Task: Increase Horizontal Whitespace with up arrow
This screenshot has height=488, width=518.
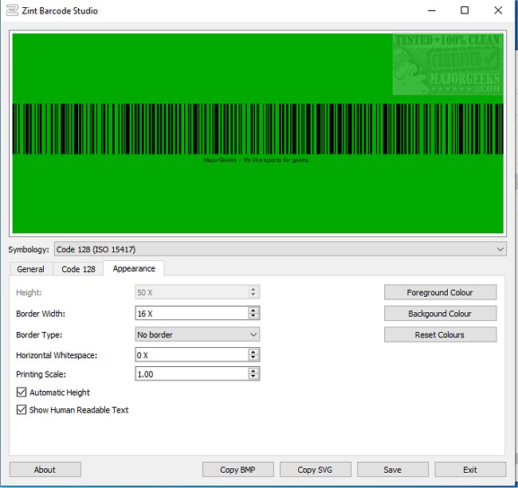Action: [253, 352]
